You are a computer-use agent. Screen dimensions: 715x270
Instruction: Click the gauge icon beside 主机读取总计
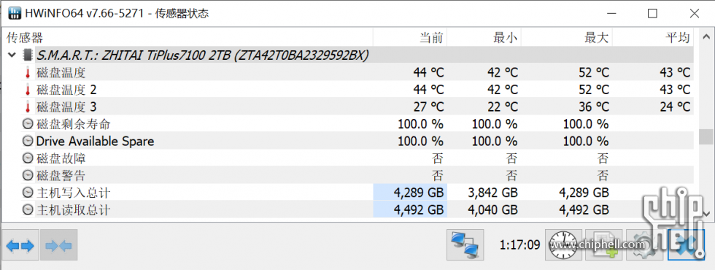[28, 210]
